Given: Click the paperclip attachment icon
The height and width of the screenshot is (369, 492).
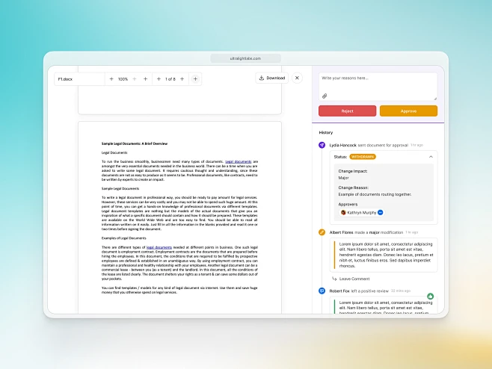Looking at the screenshot, I should click(325, 96).
